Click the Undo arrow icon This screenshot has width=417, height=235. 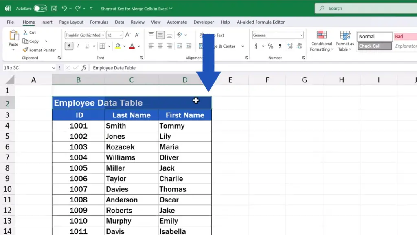tap(64, 9)
